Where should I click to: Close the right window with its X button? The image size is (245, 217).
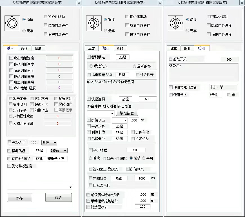coord(242,3)
